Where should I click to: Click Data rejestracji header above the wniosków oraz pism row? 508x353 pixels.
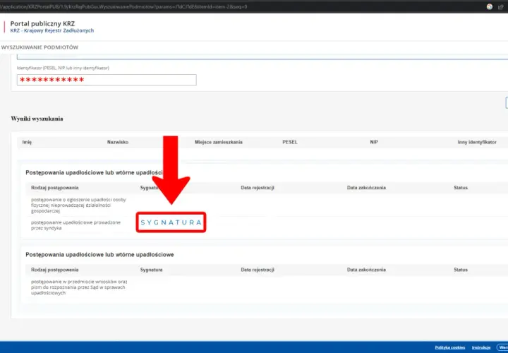click(x=258, y=270)
